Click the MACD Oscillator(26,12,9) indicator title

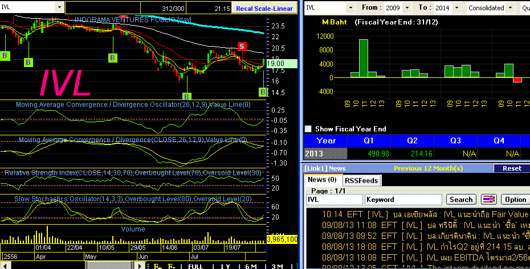click(x=133, y=105)
